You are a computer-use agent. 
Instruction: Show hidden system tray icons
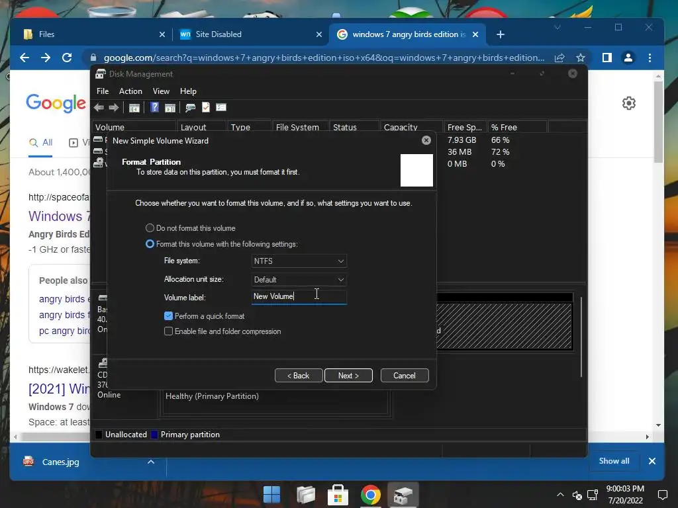click(560, 495)
